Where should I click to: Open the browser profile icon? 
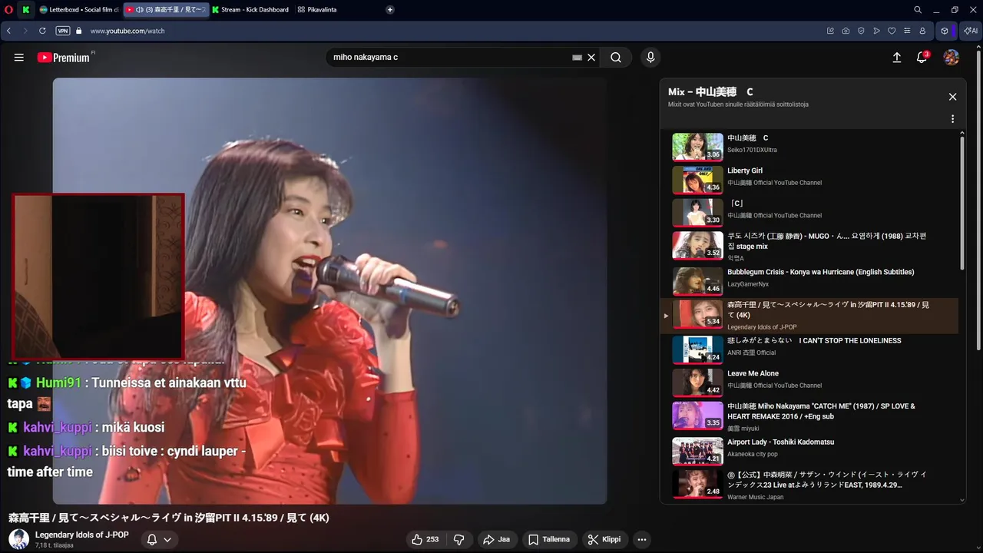922,31
